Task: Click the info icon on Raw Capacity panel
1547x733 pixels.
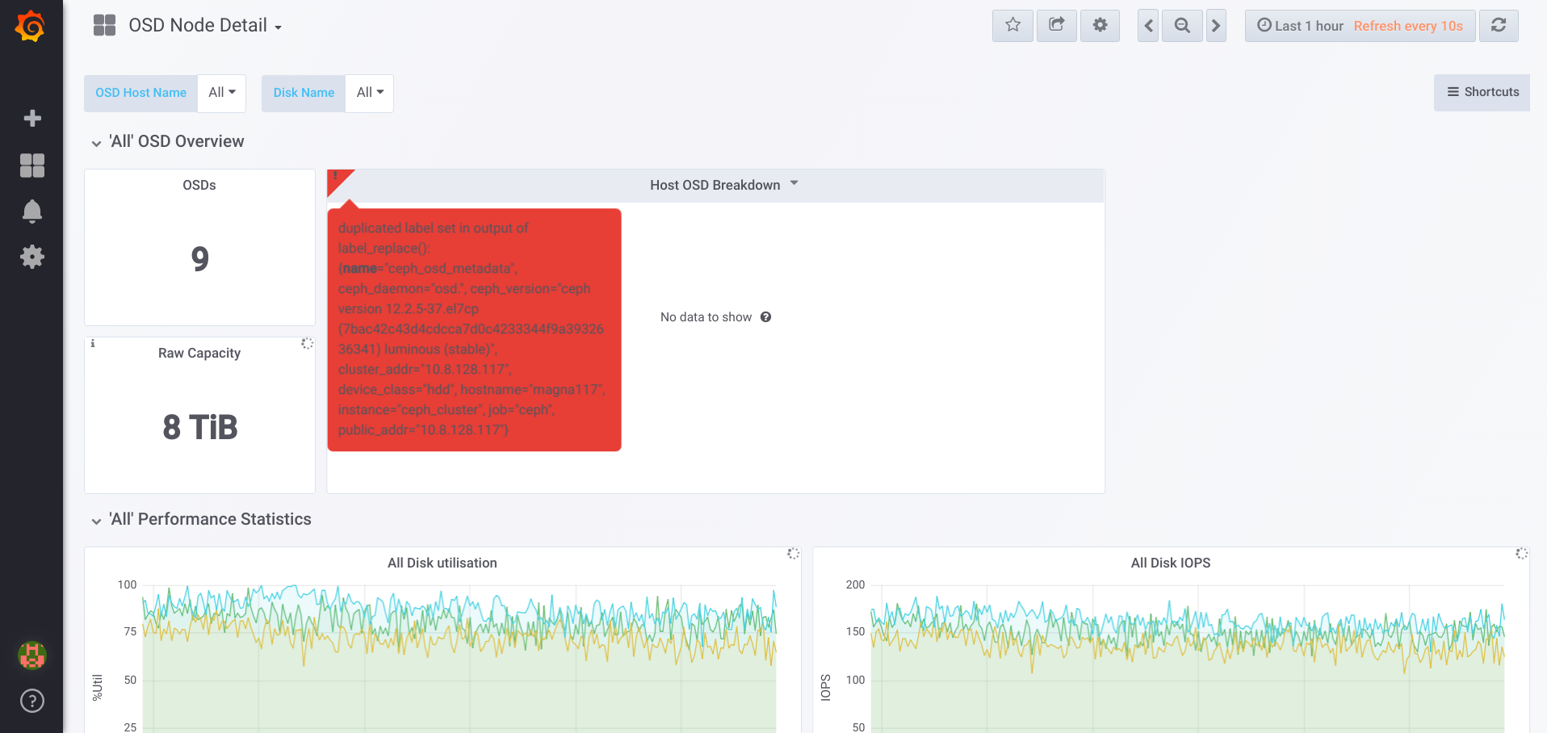Action: [93, 344]
